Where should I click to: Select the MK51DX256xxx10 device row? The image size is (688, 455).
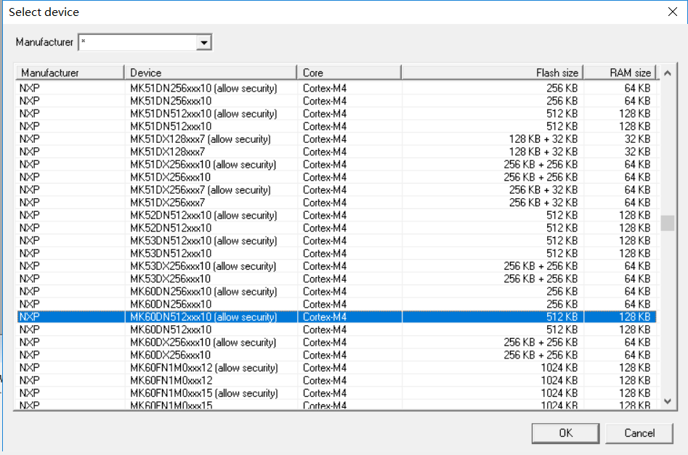coord(336,177)
